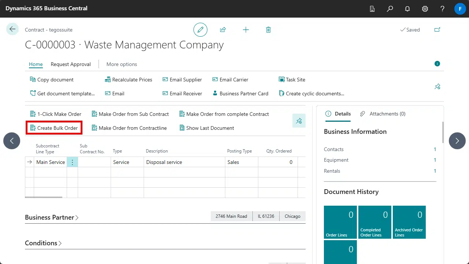Image resolution: width=469 pixels, height=264 pixels.
Task: Toggle the pin icon on the actions bar
Action: coord(299,121)
